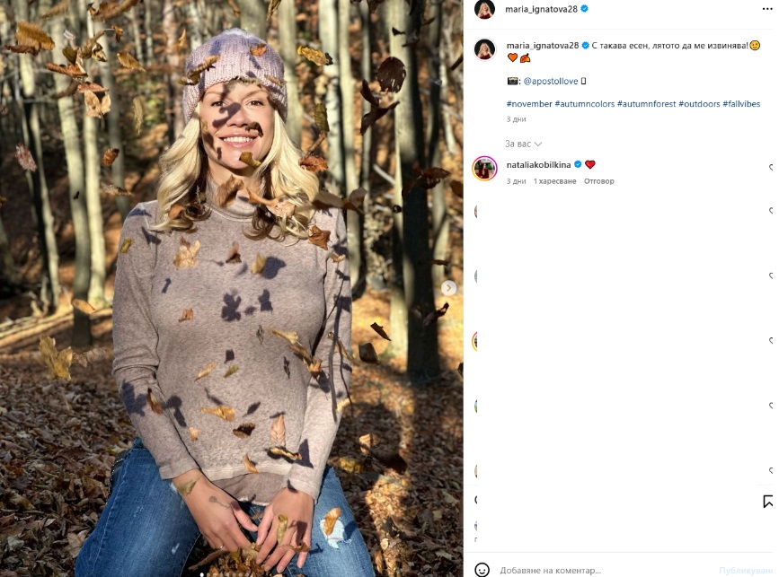The image size is (779, 577).
Task: Click 'Отговор' to reply to nataliakobilkina
Action: (598, 181)
